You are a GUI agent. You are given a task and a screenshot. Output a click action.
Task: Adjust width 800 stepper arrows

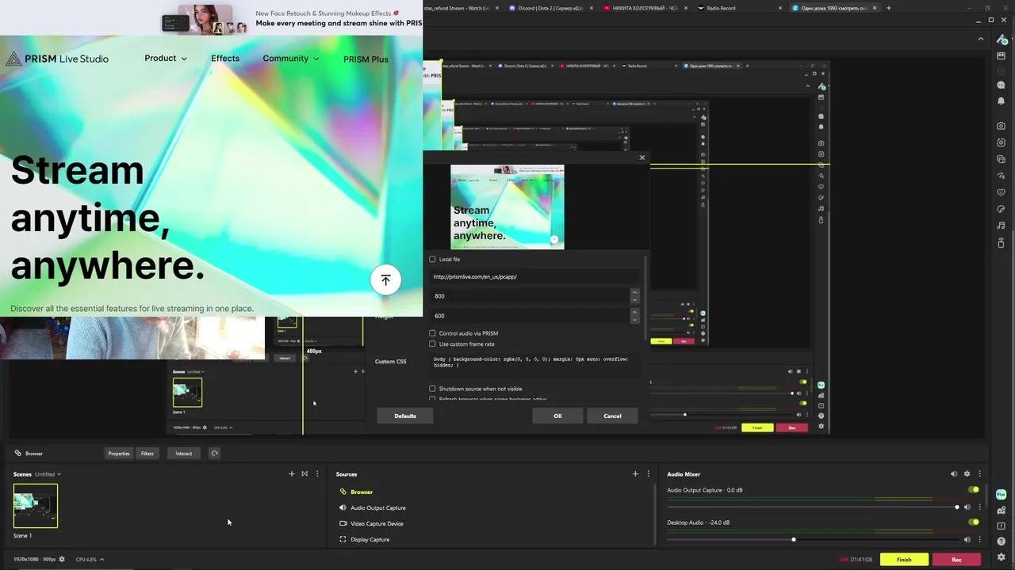coord(634,295)
